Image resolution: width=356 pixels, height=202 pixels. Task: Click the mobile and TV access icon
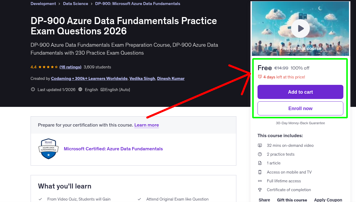coord(260,172)
